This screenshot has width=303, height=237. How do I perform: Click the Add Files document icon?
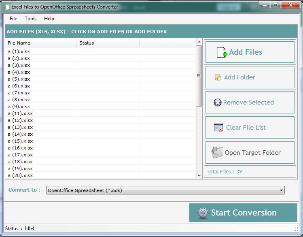pos(222,52)
